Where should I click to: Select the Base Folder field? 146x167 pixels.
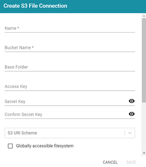[x=70, y=67]
